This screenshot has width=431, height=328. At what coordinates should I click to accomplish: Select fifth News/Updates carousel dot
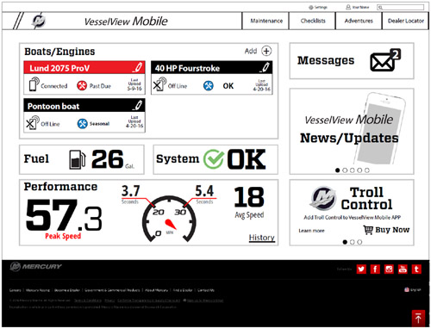(x=367, y=170)
